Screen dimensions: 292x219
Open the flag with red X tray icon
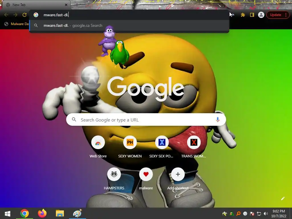click(252, 214)
